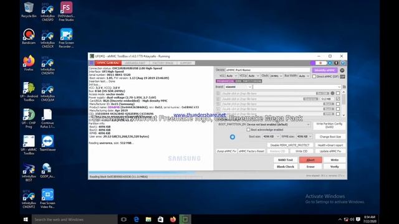Open UFI - eMMC ToolBox desktop shortcut
The width and height of the screenshot is (399, 224).
[29, 145]
